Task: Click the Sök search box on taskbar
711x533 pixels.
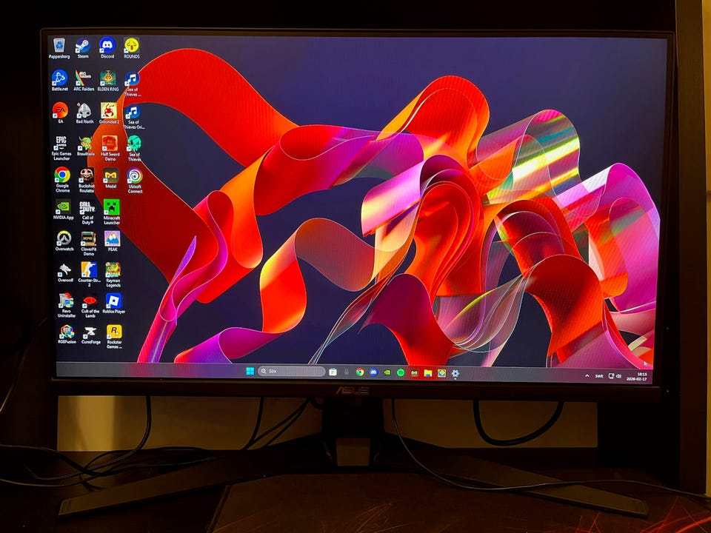Action: (292, 371)
